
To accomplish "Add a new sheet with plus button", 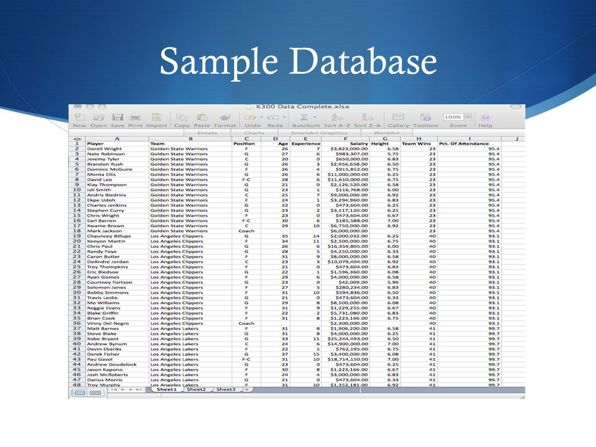I will [x=246, y=390].
